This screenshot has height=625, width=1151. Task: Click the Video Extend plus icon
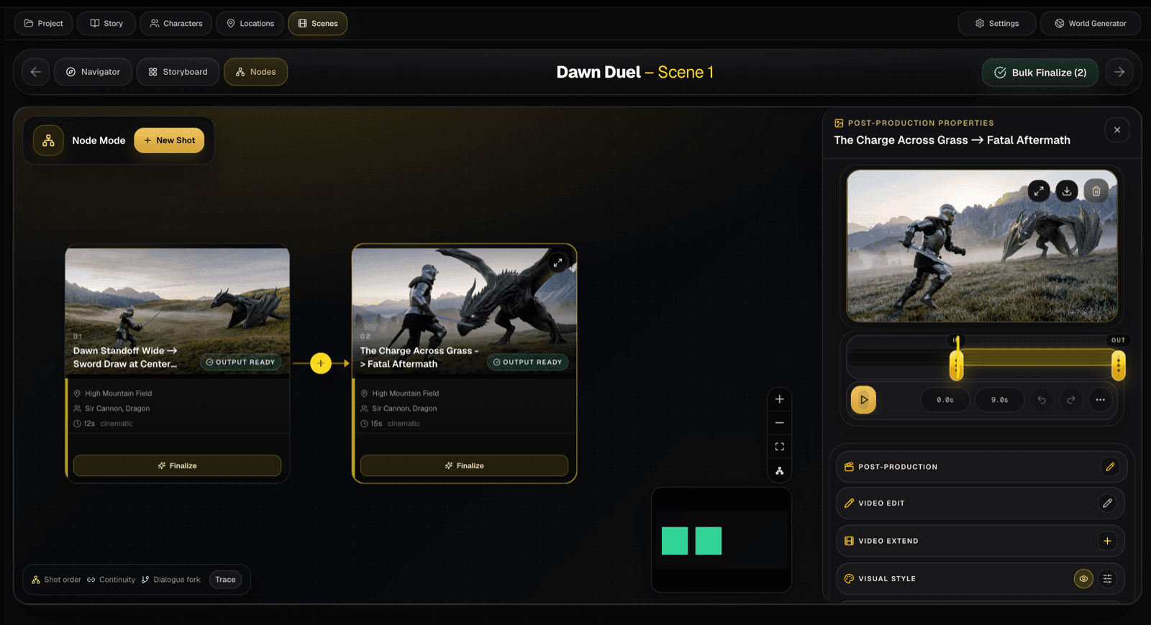coord(1108,541)
